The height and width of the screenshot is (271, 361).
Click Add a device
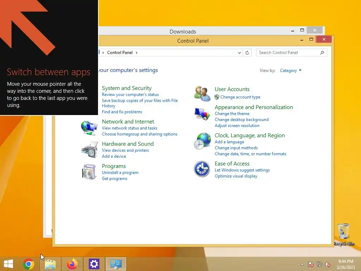click(114, 156)
